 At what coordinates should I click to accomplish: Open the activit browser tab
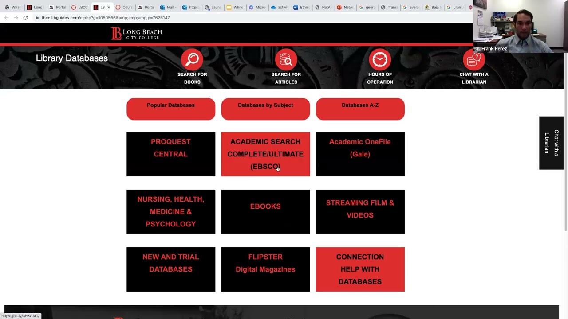click(x=279, y=7)
